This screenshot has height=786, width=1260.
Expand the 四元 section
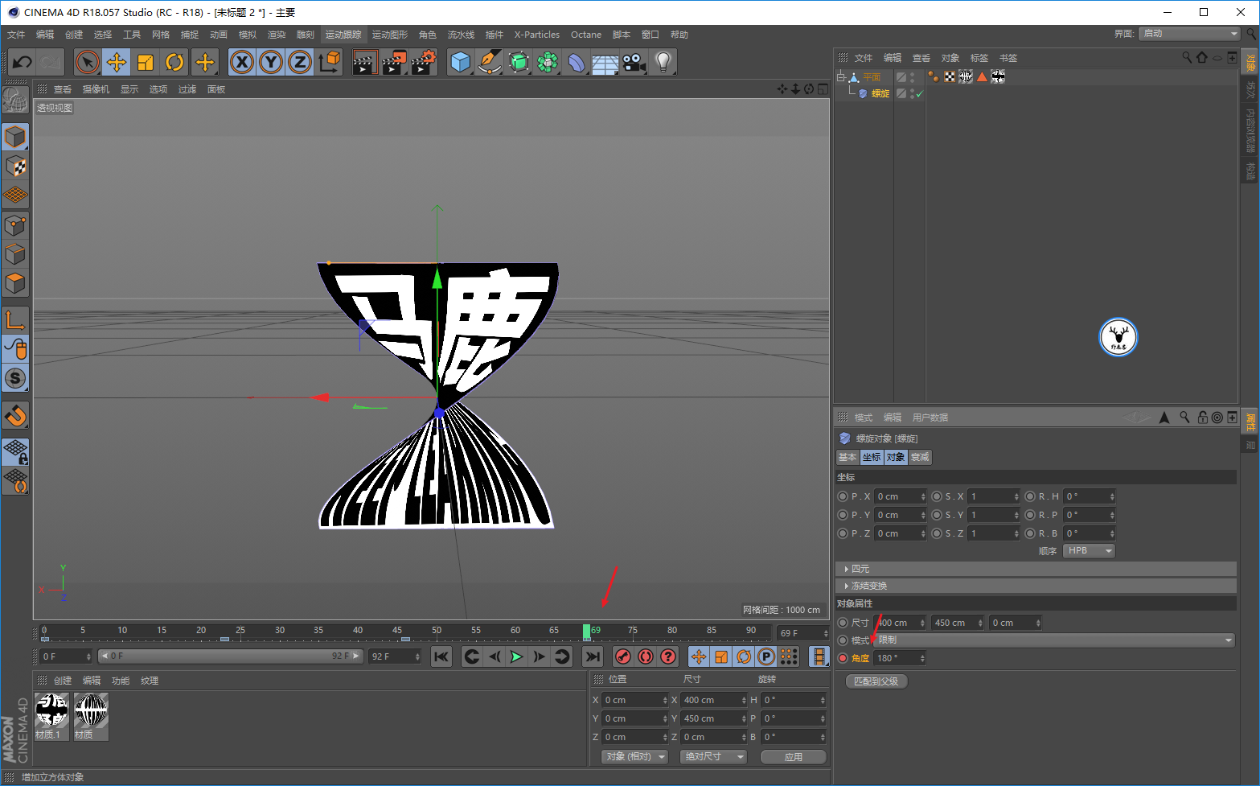[x=1036, y=569]
